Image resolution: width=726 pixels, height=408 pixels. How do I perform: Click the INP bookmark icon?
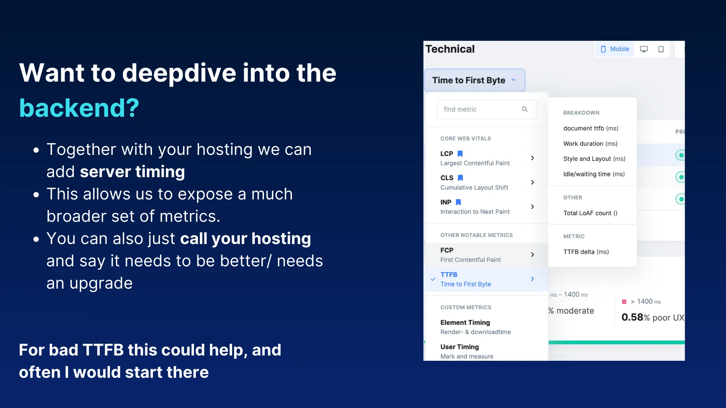[x=458, y=202]
